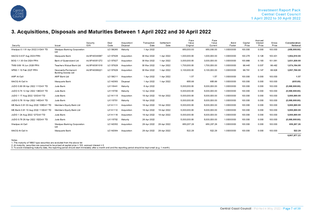Click the 'Transaction Date' column header
The height and width of the screenshot is (222, 314).
click(149, 44)
